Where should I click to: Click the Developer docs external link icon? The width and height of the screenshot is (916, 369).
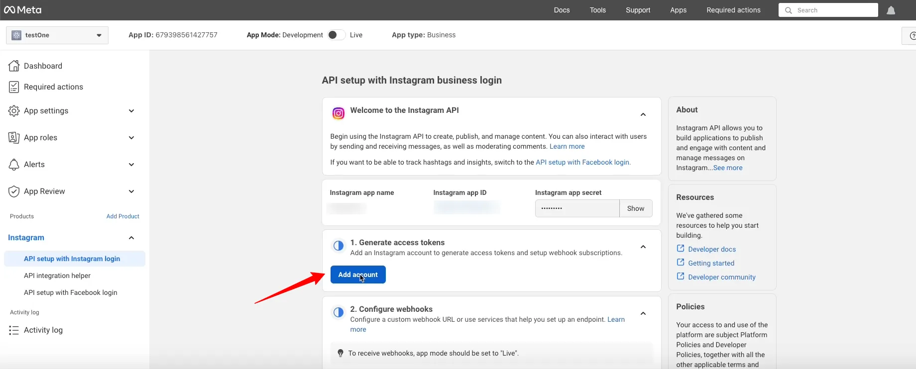(x=681, y=249)
